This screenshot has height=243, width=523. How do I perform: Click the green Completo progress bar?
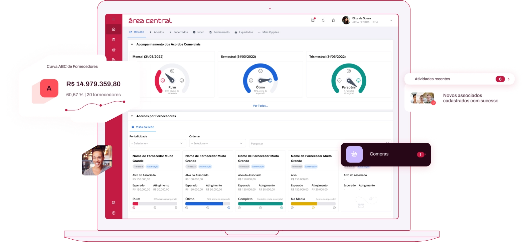click(x=260, y=204)
